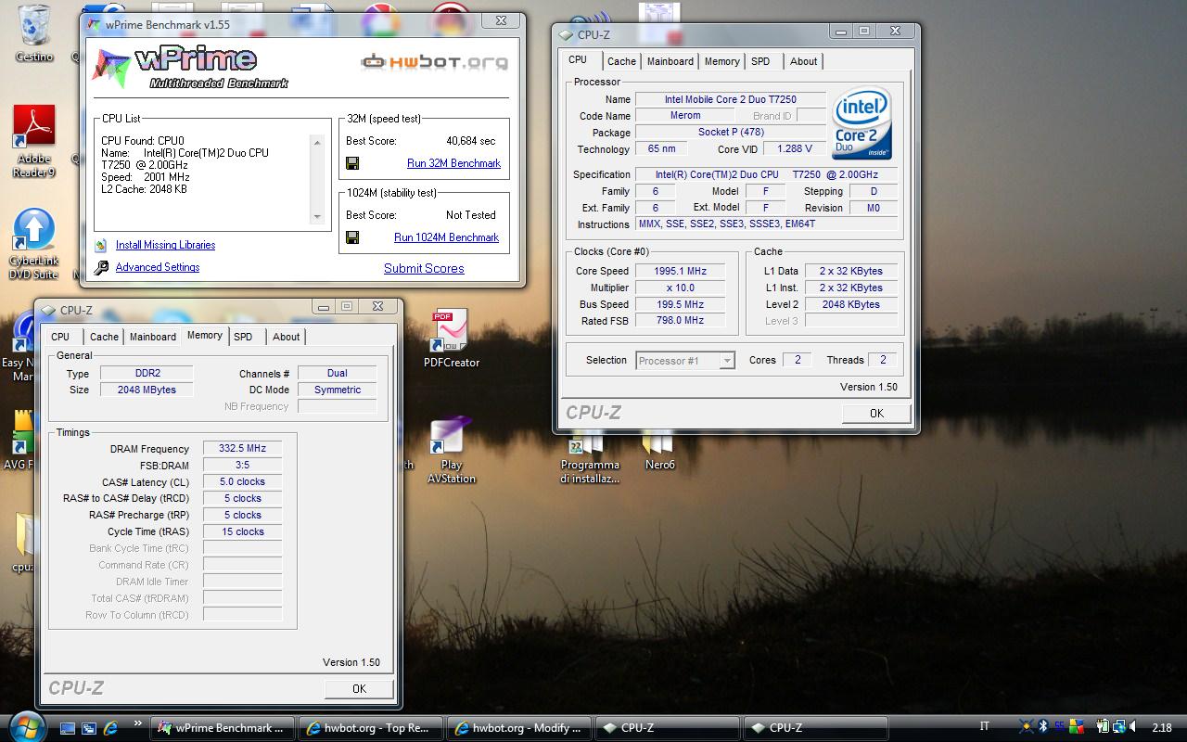
Task: Click the CPU List scrollbar down arrow
Action: [317, 217]
